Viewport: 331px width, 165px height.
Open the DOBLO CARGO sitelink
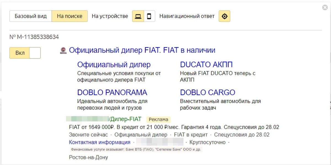point(208,92)
